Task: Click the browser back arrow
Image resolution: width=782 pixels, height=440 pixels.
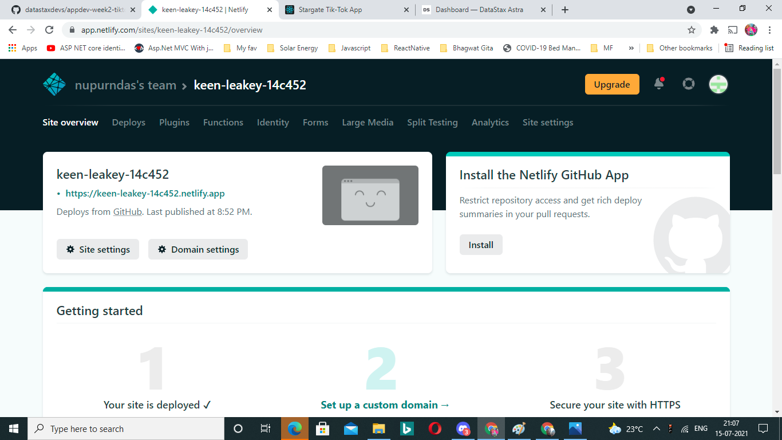Action: (11, 29)
